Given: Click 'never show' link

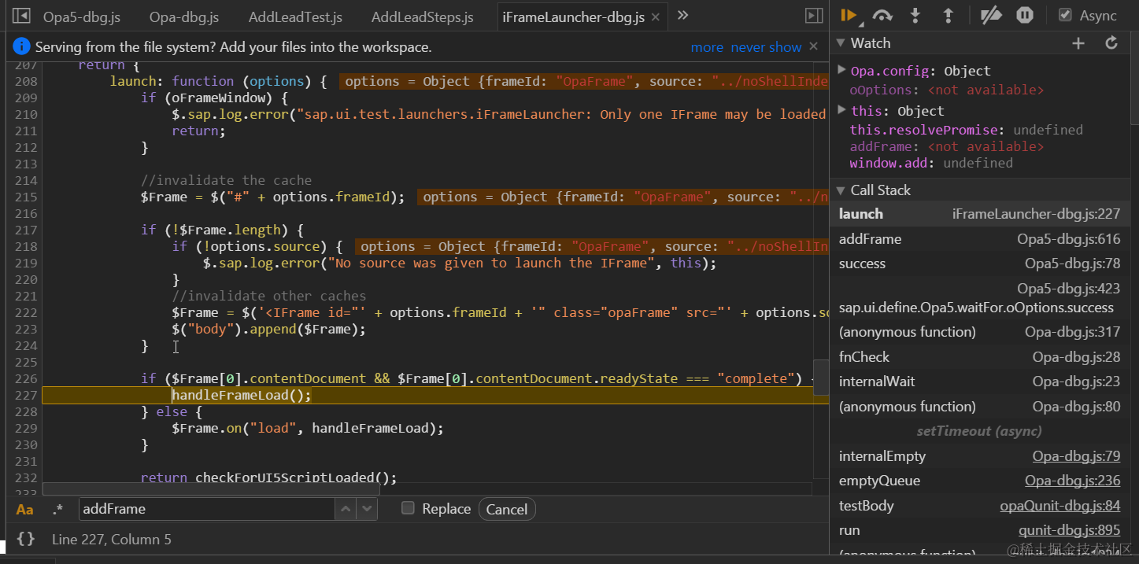Looking at the screenshot, I should pos(766,47).
